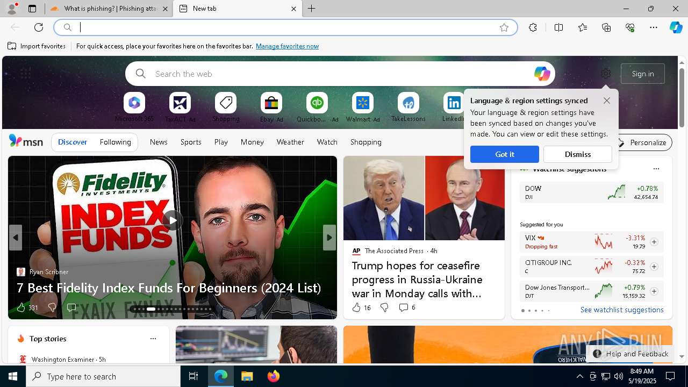
Task: Dislike the Trump ceasefire article
Action: point(384,307)
